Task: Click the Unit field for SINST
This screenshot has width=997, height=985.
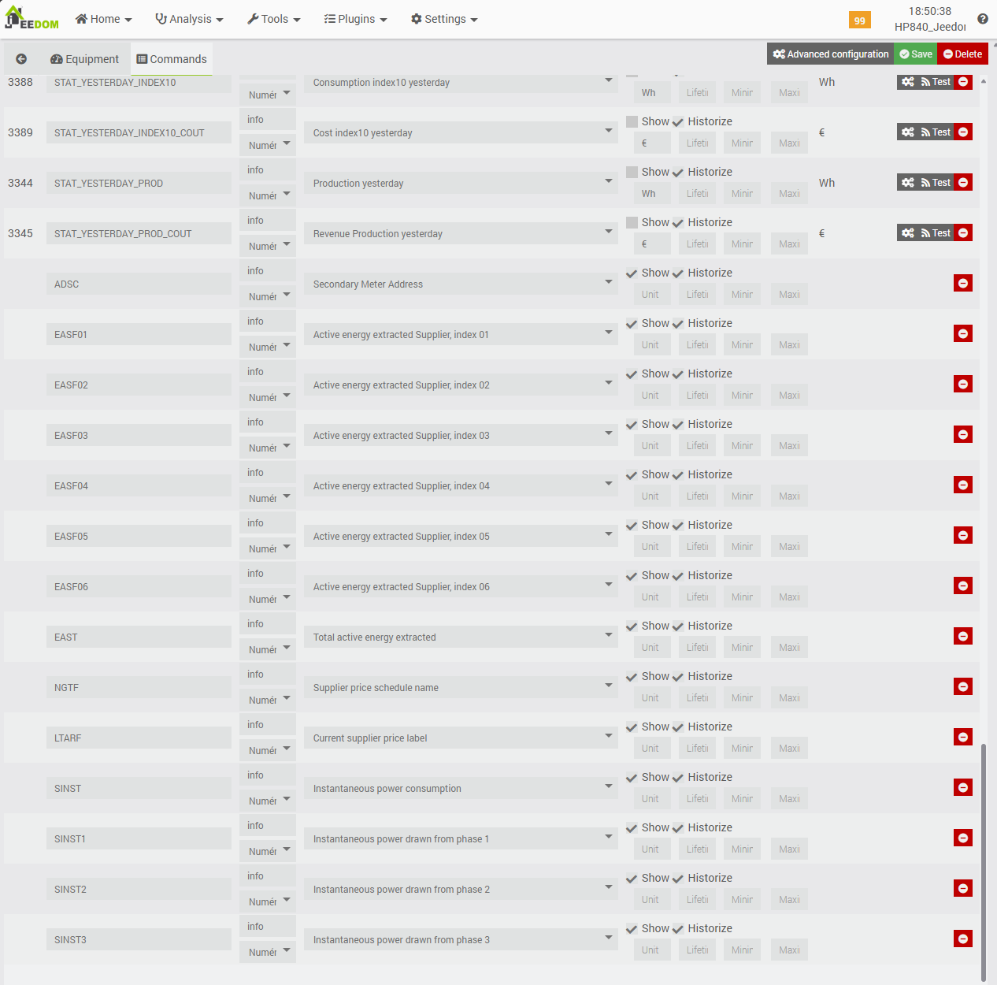Action: (x=651, y=799)
